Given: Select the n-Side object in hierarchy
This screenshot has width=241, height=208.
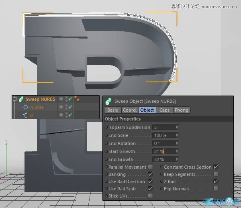Looking at the screenshot, I should click(37, 107).
